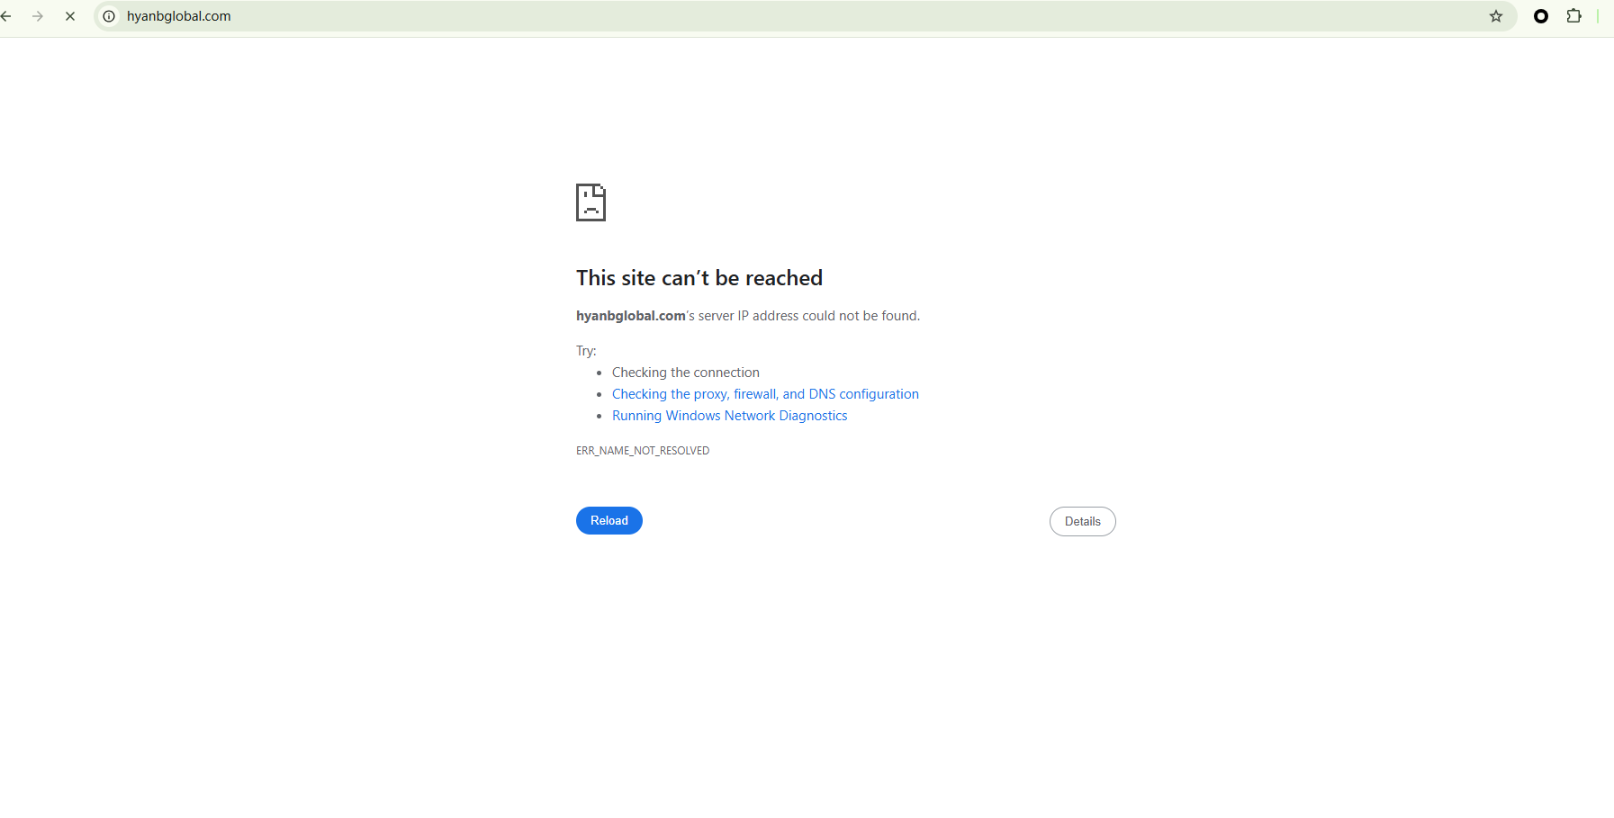
Task: Go back using the back arrow
Action: [6, 16]
